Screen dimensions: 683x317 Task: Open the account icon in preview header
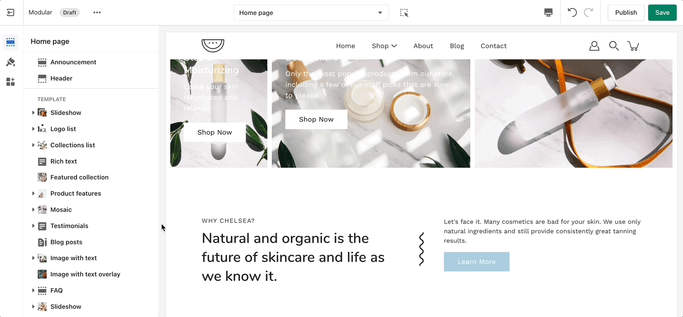pos(594,46)
